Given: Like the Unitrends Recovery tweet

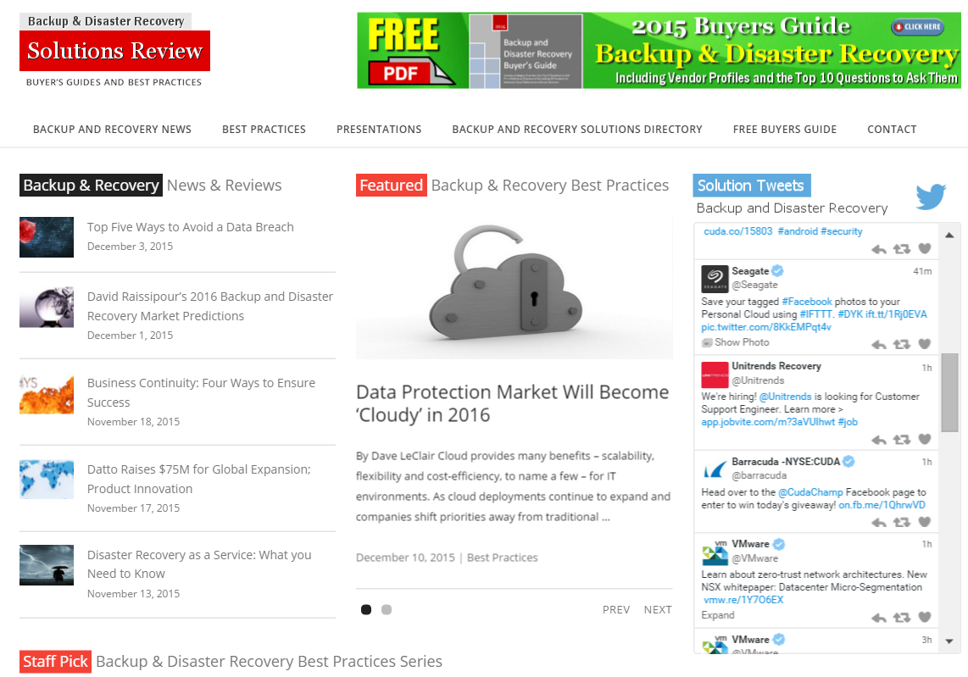Looking at the screenshot, I should (x=924, y=439).
